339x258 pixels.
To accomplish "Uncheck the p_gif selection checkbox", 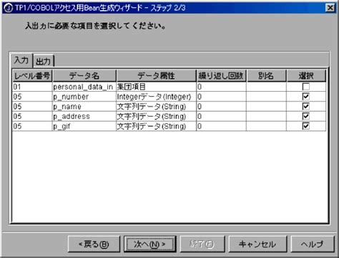I will click(306, 126).
